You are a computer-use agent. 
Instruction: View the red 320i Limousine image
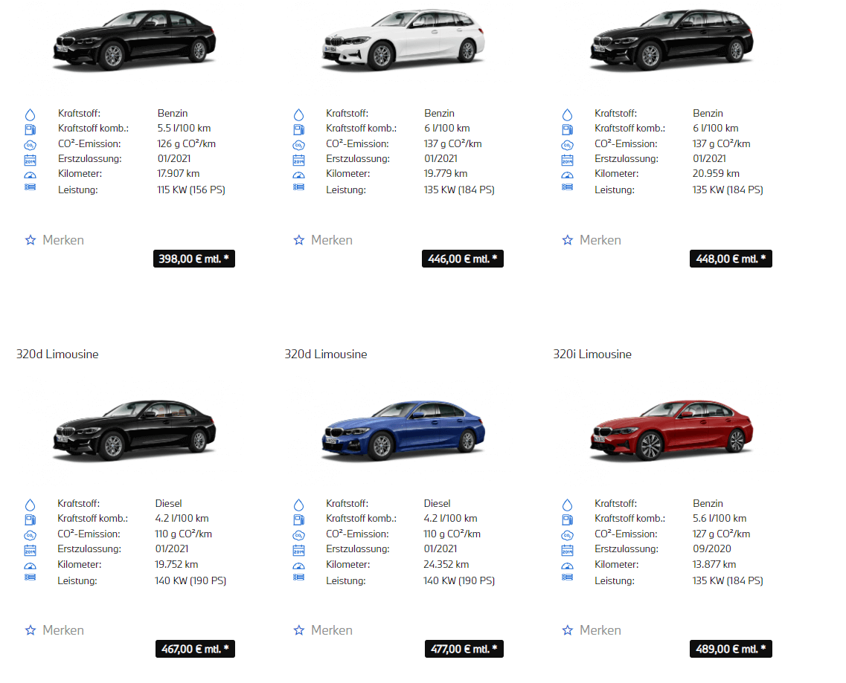coord(672,431)
